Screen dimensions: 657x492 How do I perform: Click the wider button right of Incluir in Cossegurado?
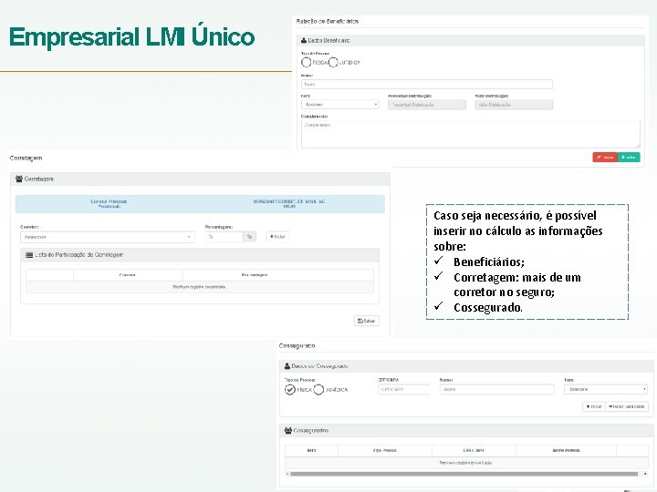point(627,406)
